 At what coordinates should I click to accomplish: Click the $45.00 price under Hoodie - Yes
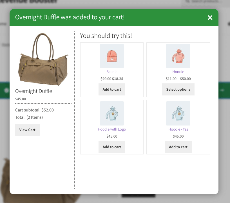pyautogui.click(x=178, y=136)
